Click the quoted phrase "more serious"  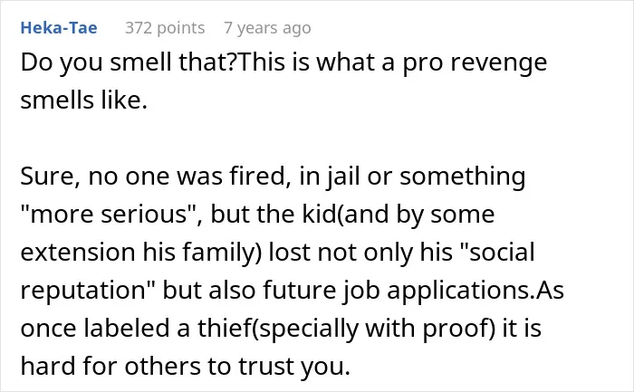click(x=109, y=214)
